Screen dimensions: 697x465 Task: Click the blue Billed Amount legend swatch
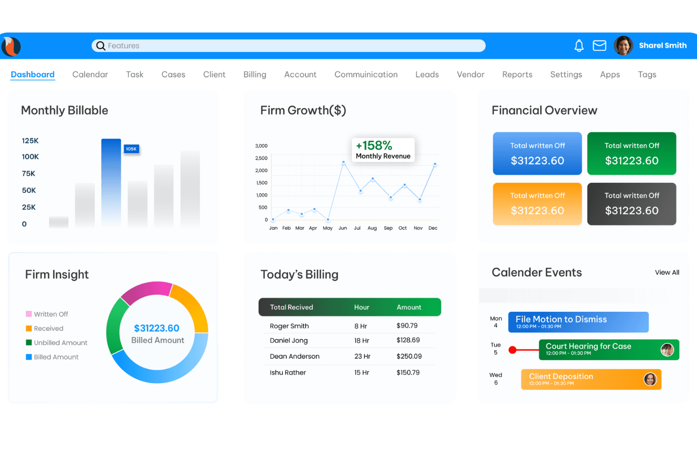[29, 357]
